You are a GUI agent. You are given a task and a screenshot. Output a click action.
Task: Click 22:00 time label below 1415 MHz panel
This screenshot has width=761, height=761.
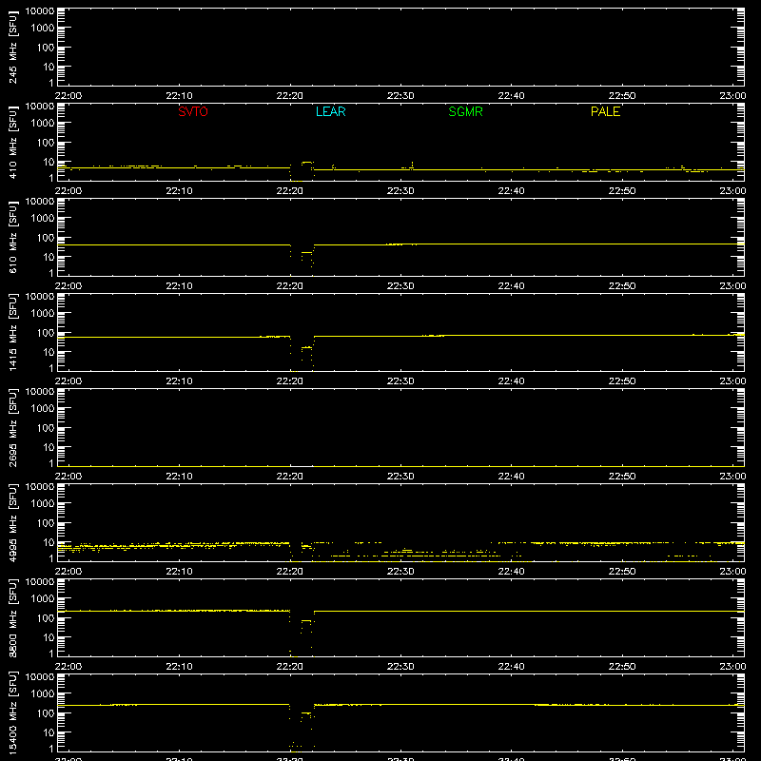pyautogui.click(x=68, y=381)
